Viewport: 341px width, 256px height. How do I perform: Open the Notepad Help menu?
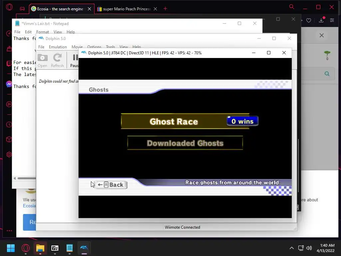tap(71, 32)
